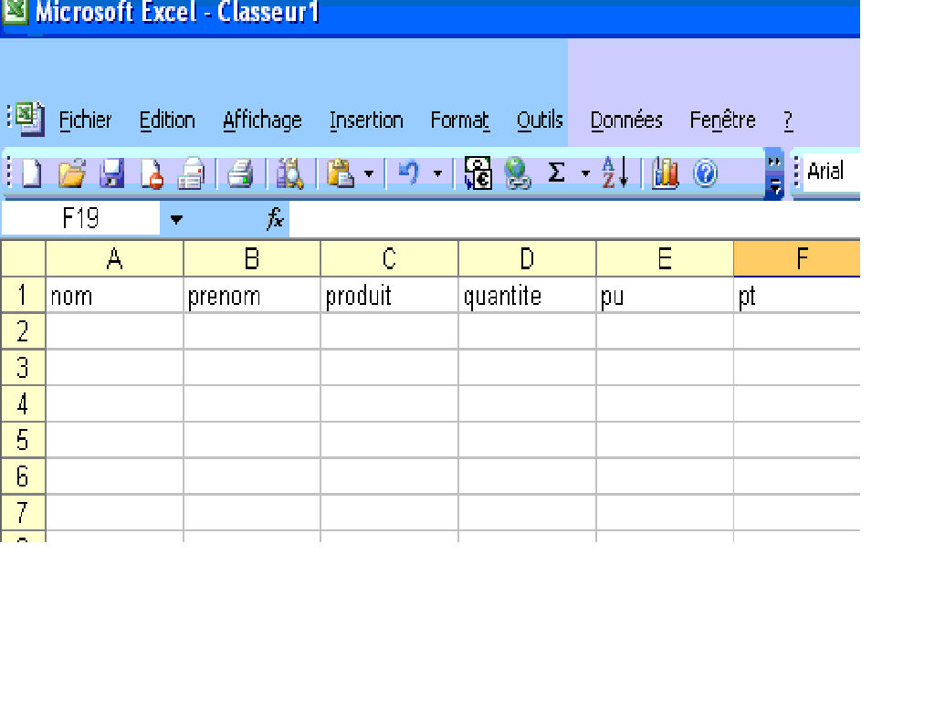Open the Toolbar Options overflow arrow
The width and height of the screenshot is (935, 701).
coord(774,173)
